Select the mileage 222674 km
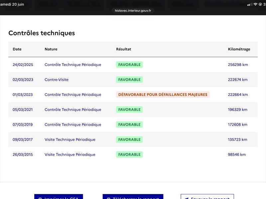The height and width of the screenshot is (199, 266). click(238, 80)
